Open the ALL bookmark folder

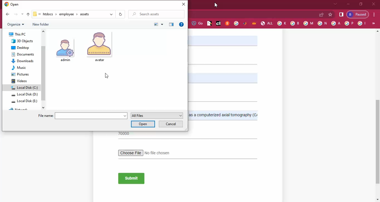point(267,23)
